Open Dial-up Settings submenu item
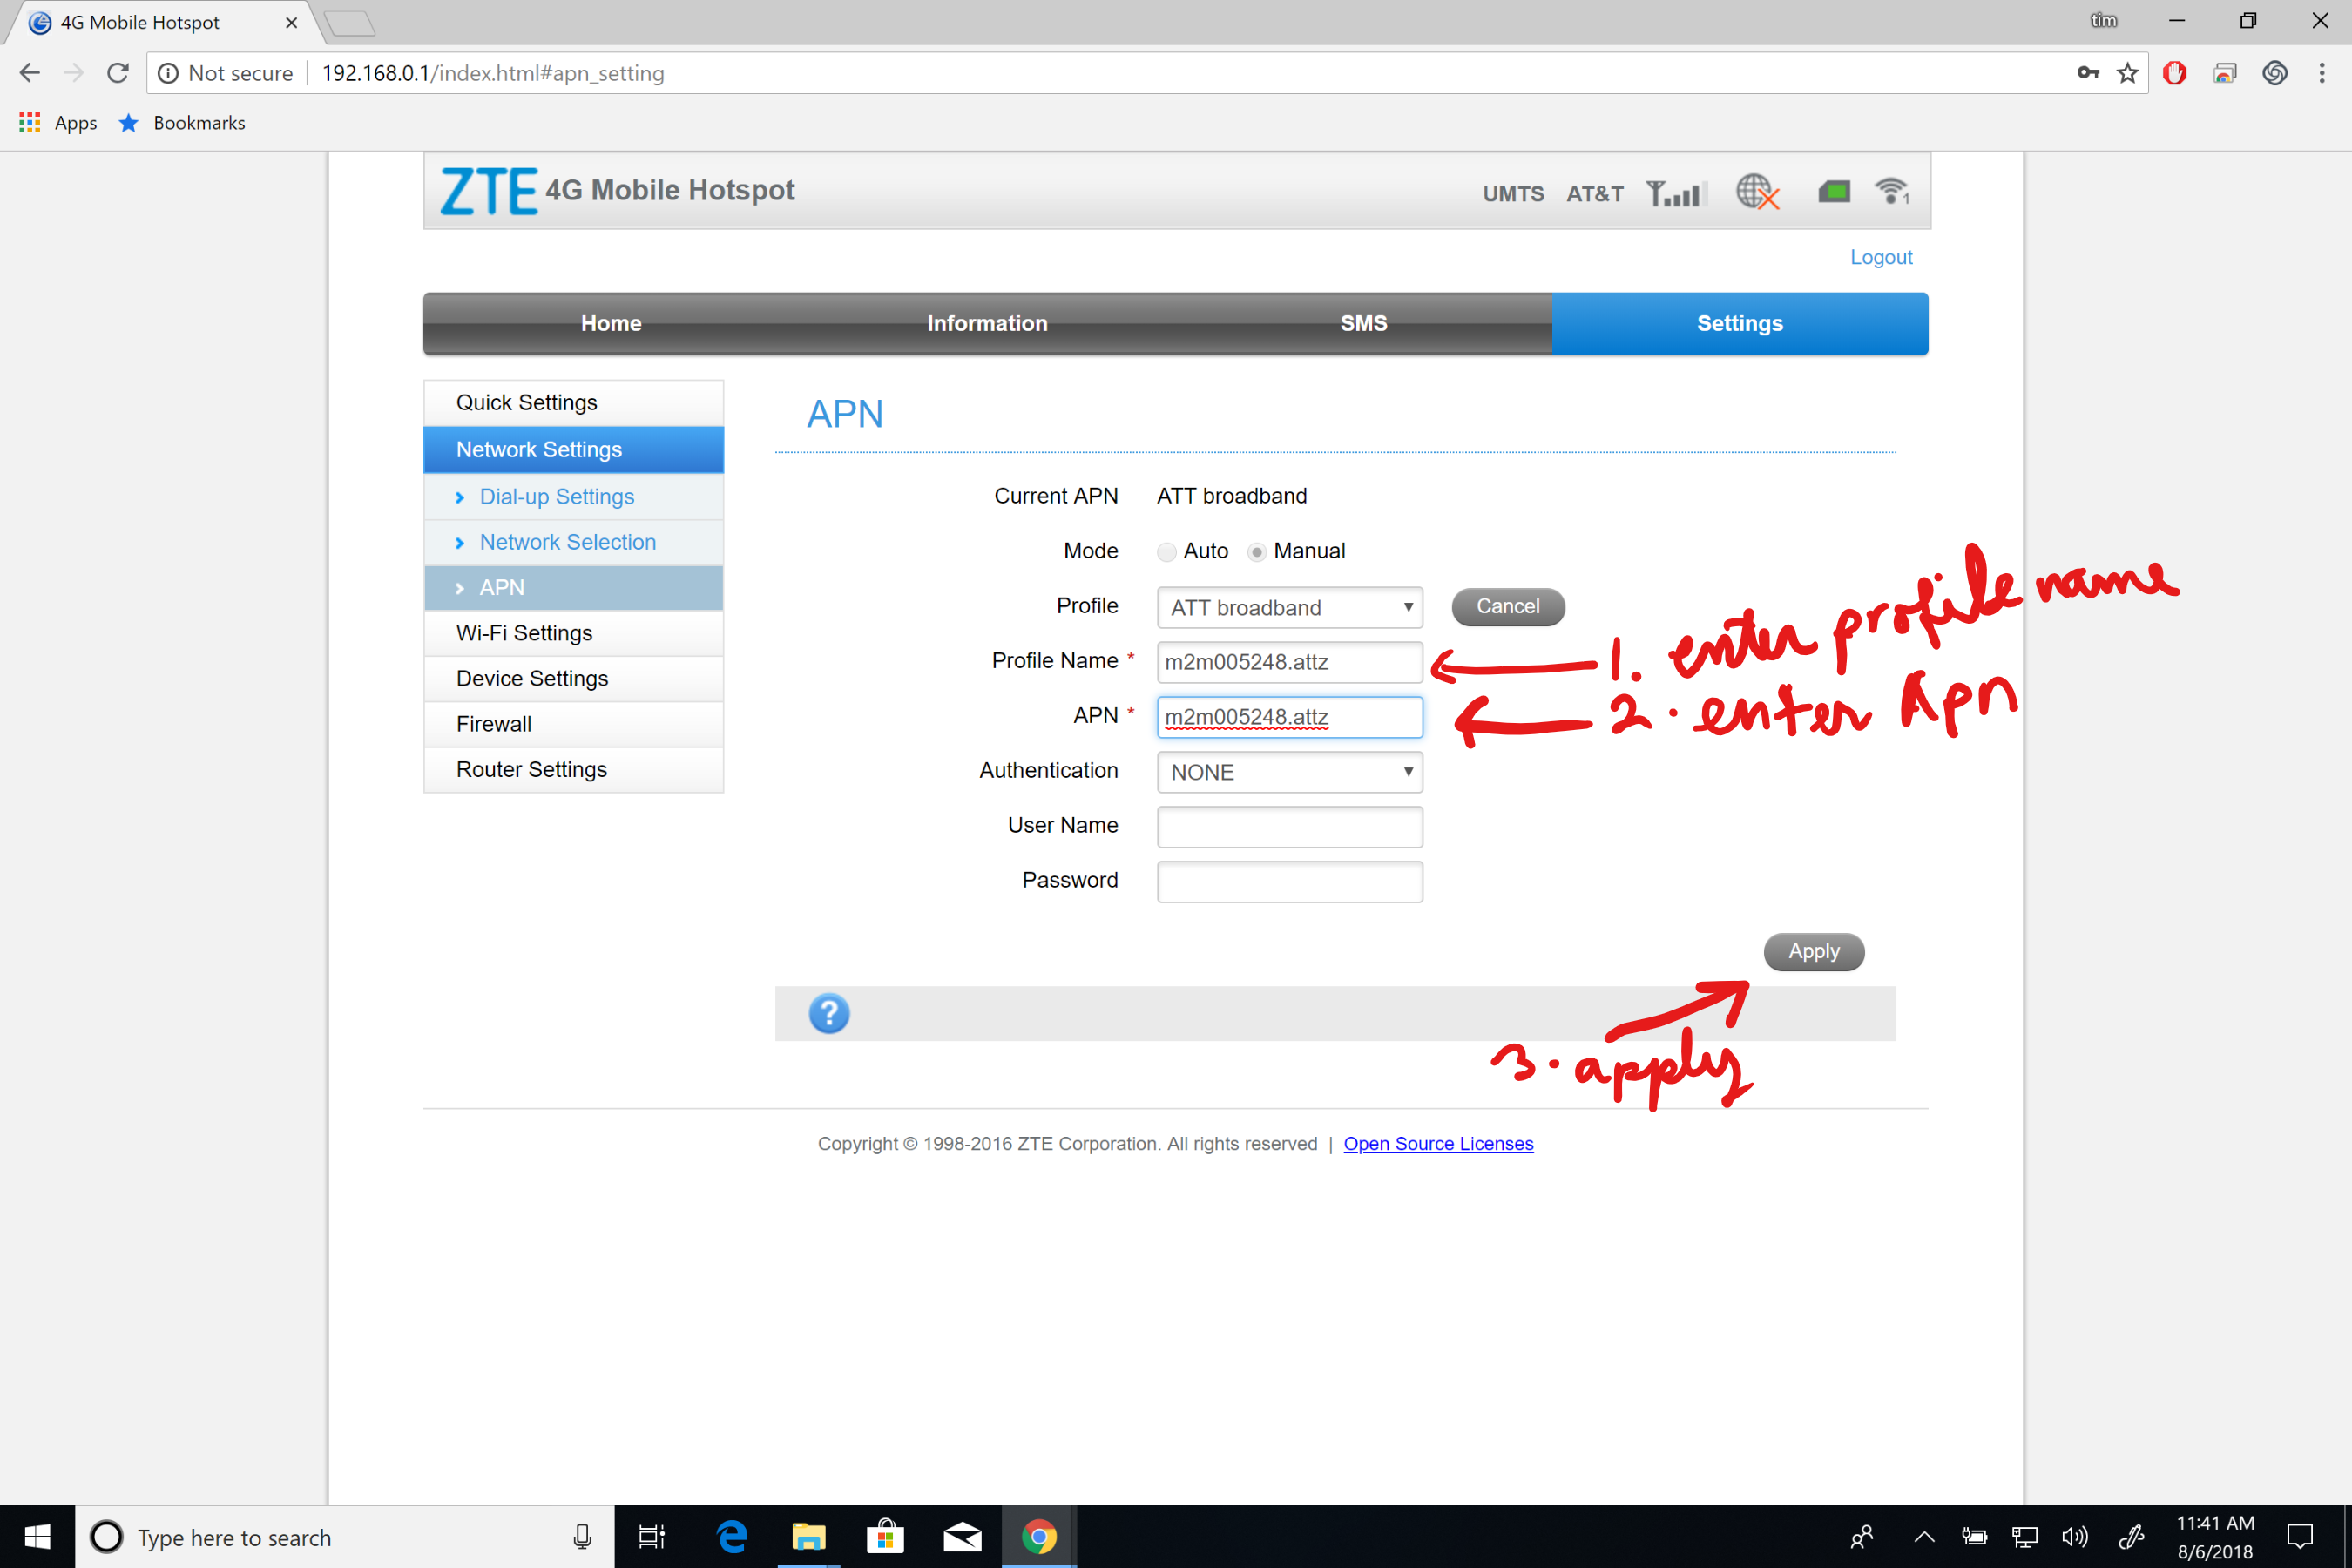This screenshot has width=2352, height=1568. 574,497
